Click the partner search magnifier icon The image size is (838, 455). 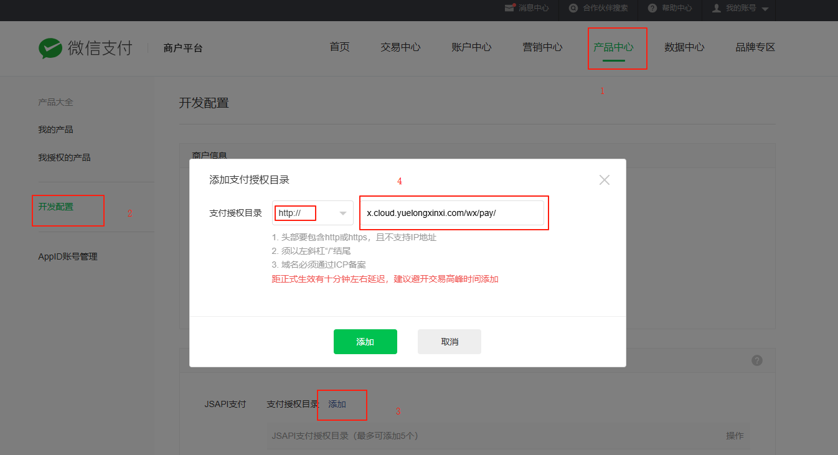[x=573, y=8]
